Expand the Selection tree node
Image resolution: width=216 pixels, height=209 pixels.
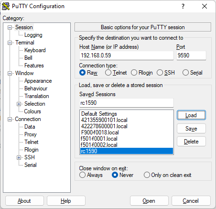click(x=19, y=104)
